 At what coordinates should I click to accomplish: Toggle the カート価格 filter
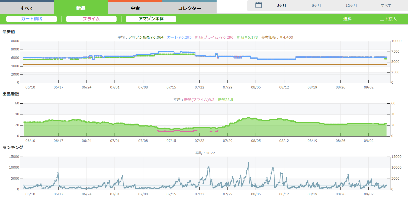pyautogui.click(x=31, y=19)
